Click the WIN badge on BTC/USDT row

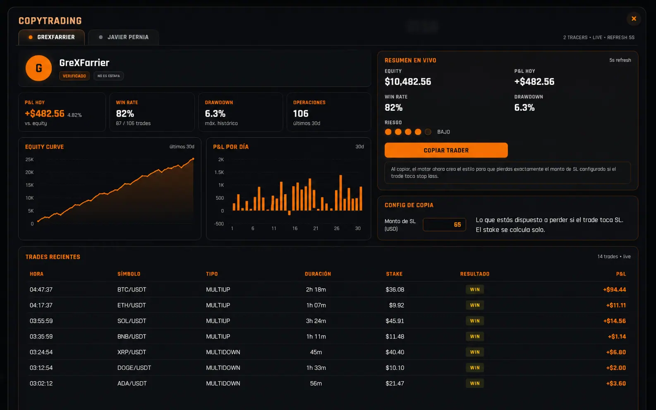pyautogui.click(x=474, y=290)
